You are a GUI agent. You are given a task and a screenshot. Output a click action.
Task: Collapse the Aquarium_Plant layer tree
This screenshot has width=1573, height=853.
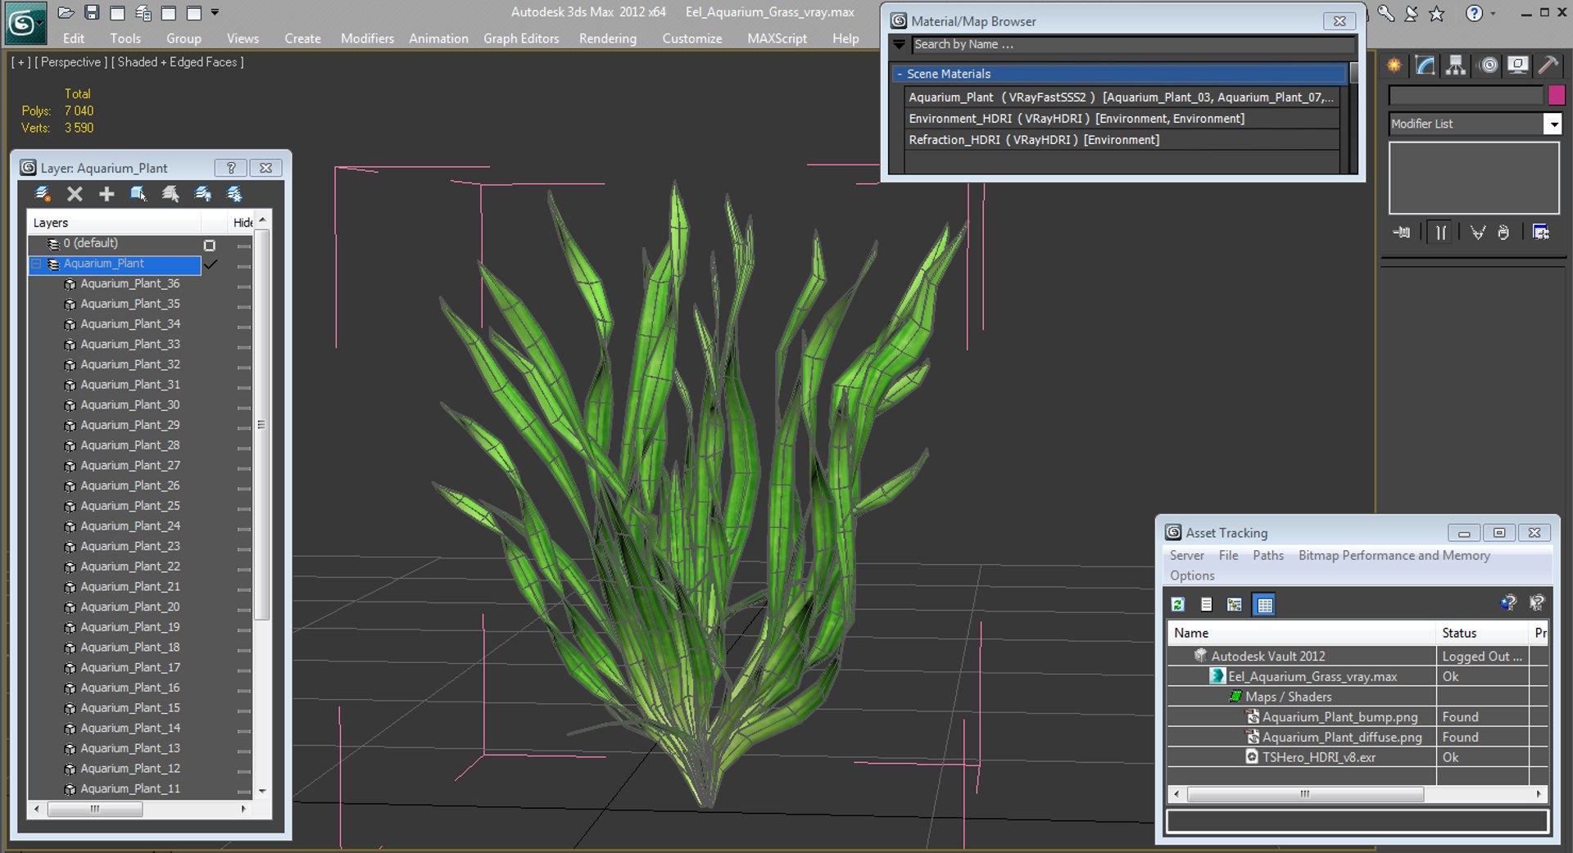pos(36,264)
